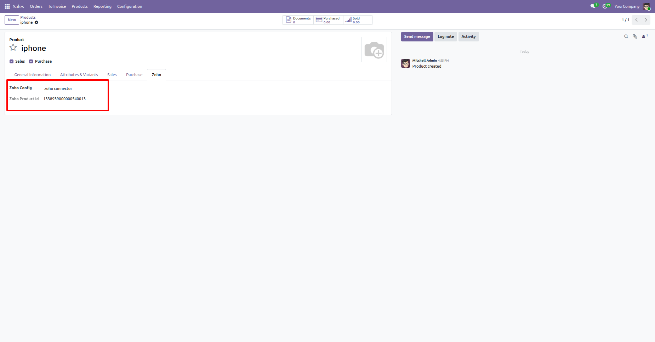The height and width of the screenshot is (342, 655).
Task: Click Send message button
Action: click(417, 36)
